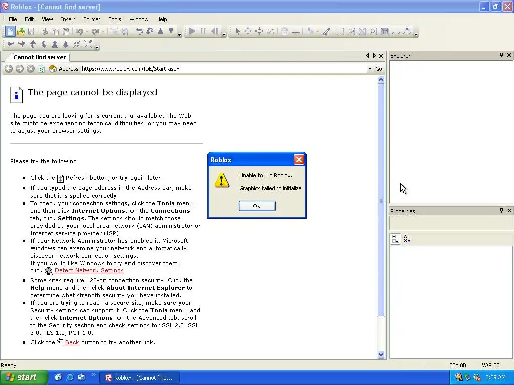Viewport: 514px width, 385px height.
Task: Select the eyedropper tool
Action: pyautogui.click(x=326, y=32)
